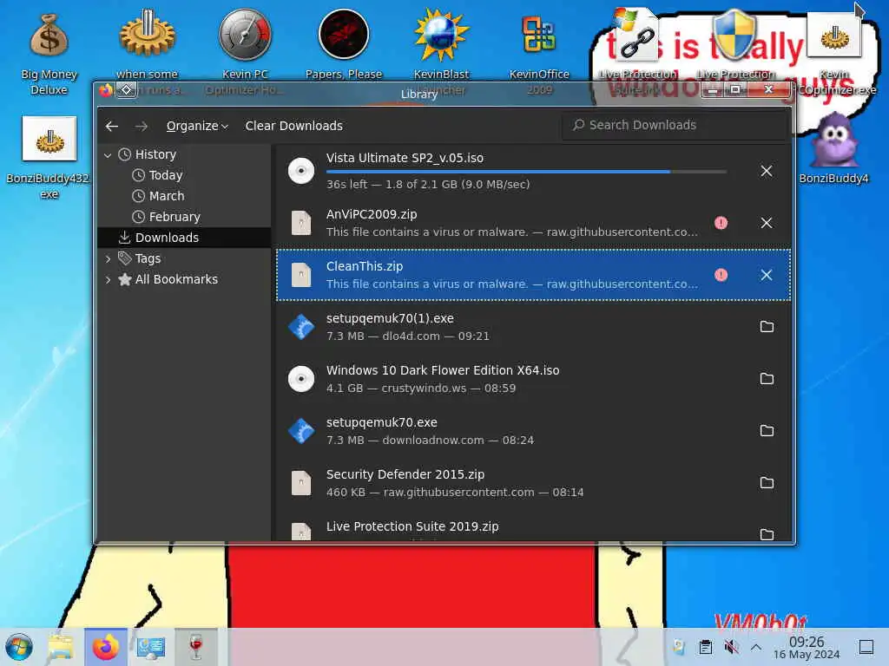This screenshot has width=889, height=666.
Task: Open the system settings monitor taskbar icon
Action: [151, 647]
